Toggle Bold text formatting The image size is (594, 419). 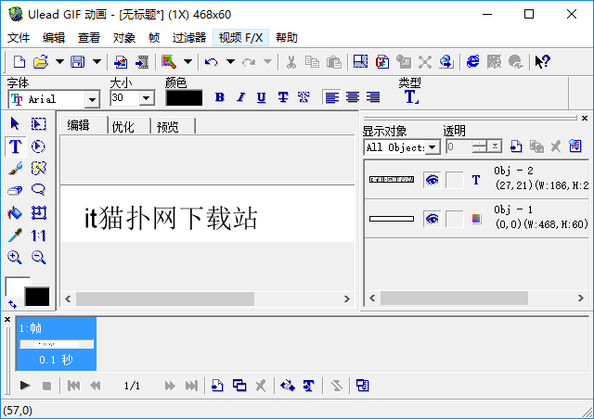click(220, 98)
